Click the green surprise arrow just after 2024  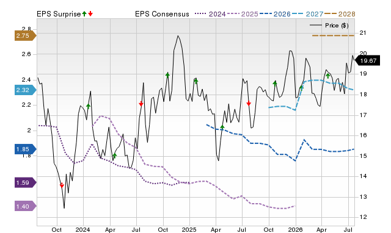coord(88,106)
